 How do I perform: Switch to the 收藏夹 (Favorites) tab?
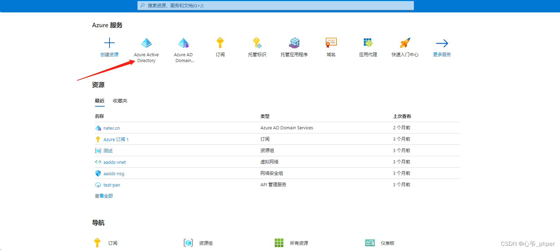[x=120, y=101]
